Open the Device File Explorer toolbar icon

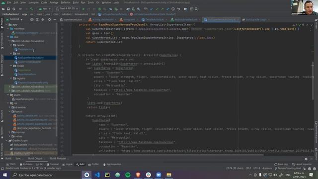(185, 9)
